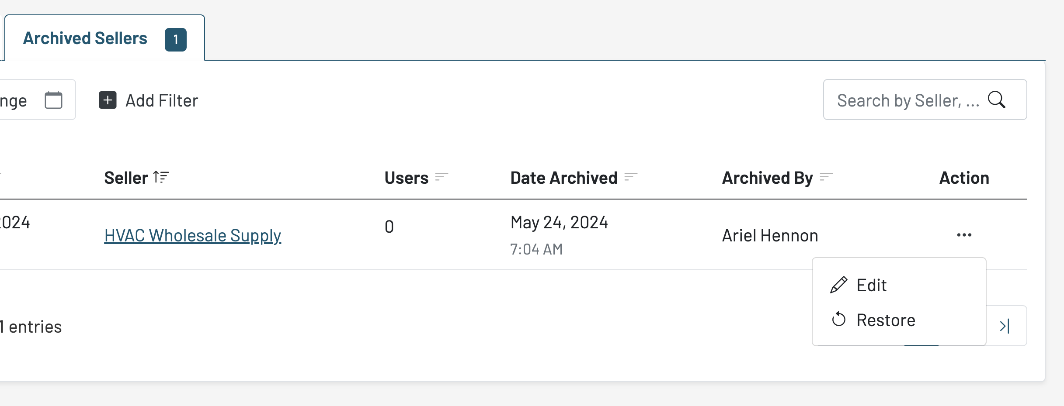The image size is (1064, 406).
Task: Focus the Search by Seller field
Action: point(907,101)
